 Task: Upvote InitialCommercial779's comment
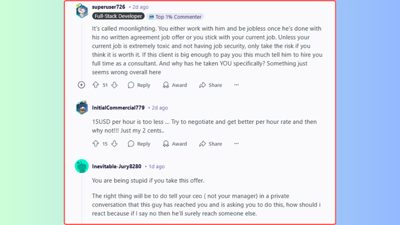(95, 144)
